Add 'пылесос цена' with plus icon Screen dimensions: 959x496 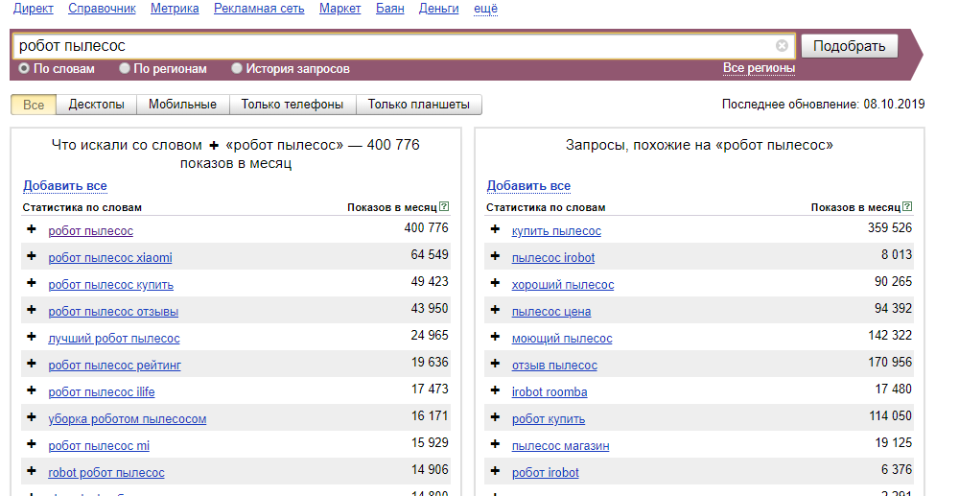click(496, 310)
